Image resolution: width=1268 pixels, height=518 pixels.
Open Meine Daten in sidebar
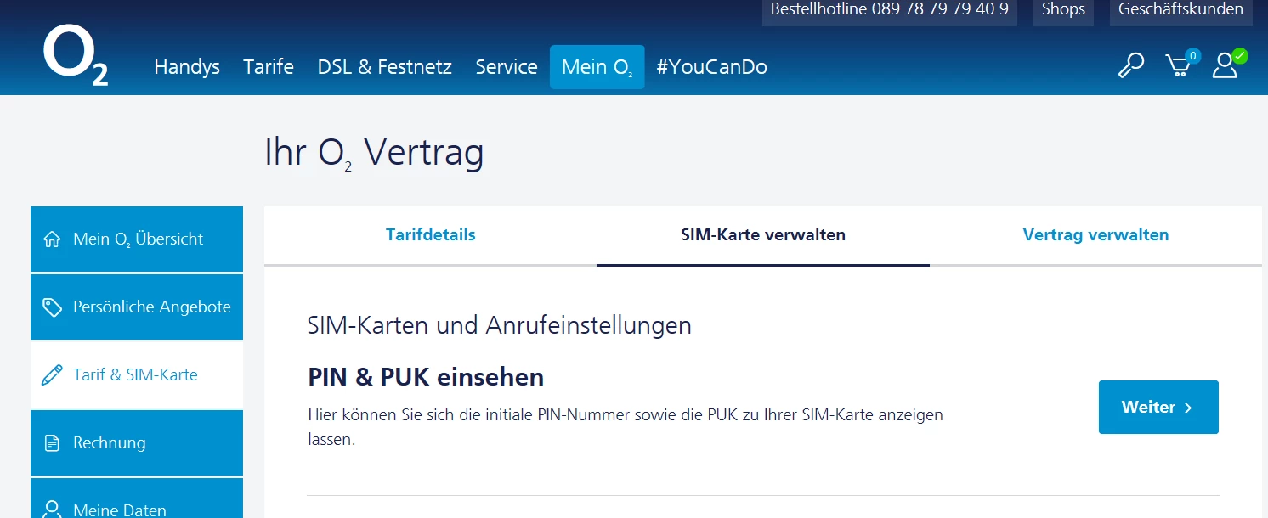click(137, 499)
